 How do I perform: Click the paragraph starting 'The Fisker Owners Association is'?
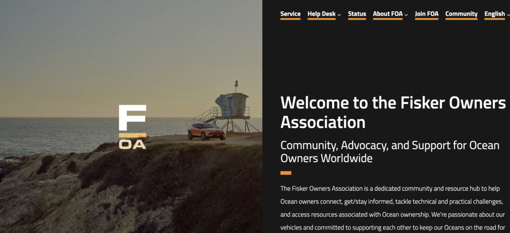point(393,208)
